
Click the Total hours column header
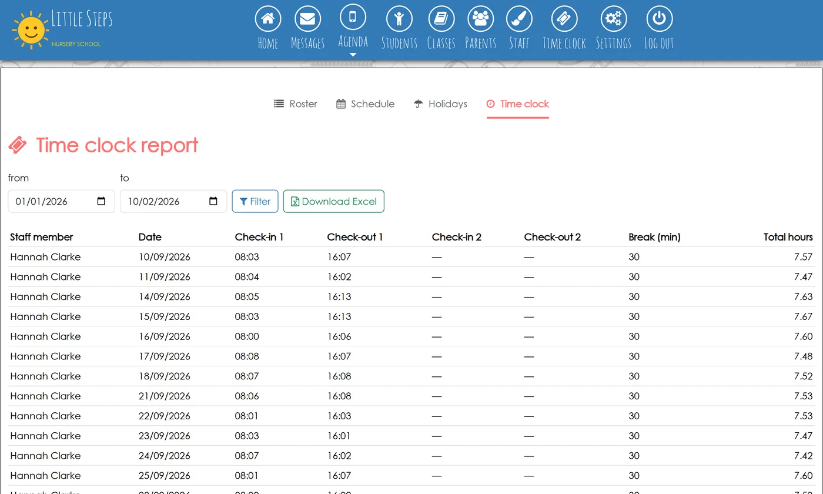788,237
